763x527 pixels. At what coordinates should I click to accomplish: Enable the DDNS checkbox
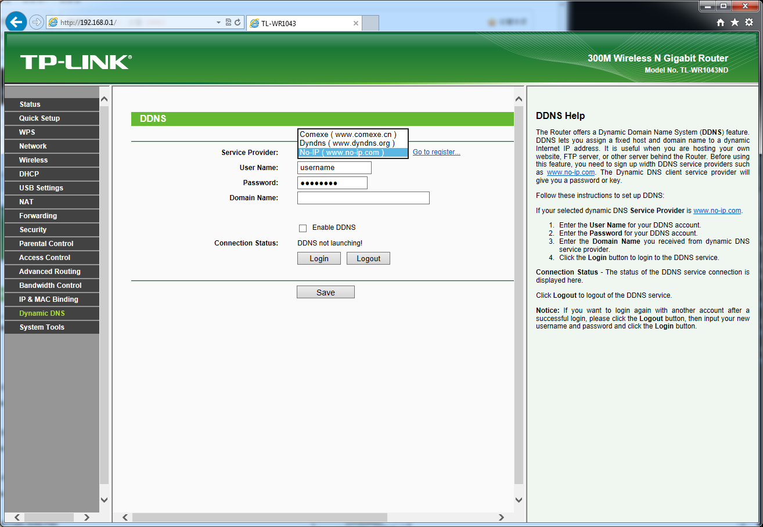coord(303,228)
